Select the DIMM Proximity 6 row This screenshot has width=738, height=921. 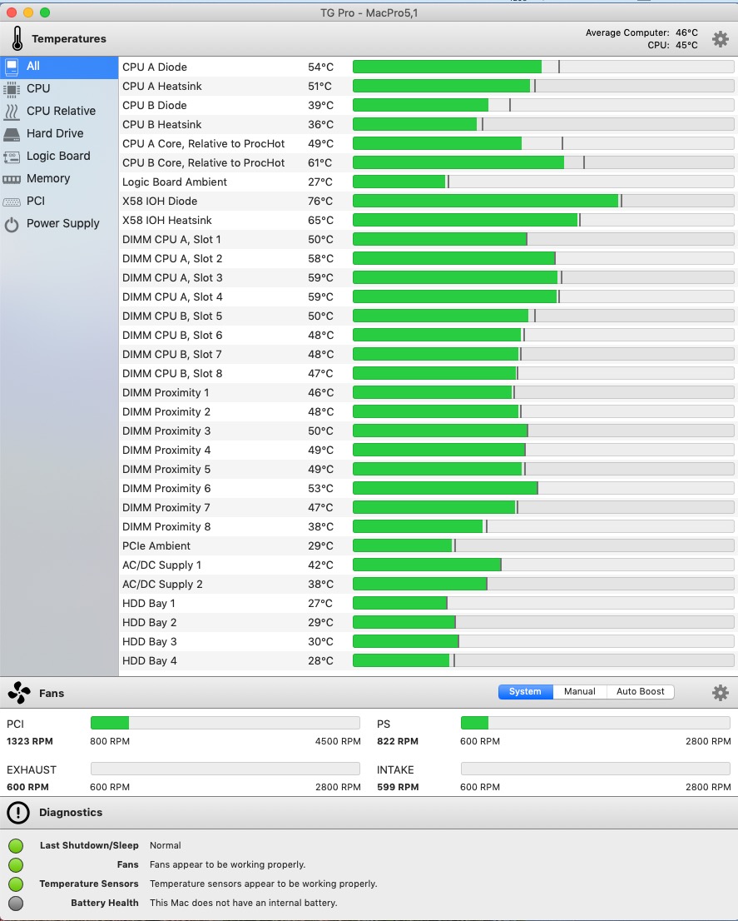click(x=428, y=488)
